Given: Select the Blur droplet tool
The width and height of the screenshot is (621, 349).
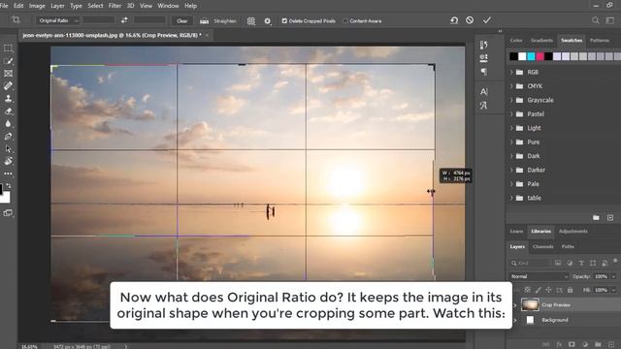Looking at the screenshot, I should 8,124.
